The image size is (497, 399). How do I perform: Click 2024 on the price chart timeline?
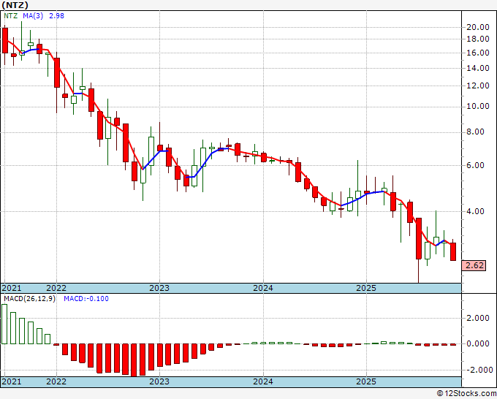click(x=263, y=288)
